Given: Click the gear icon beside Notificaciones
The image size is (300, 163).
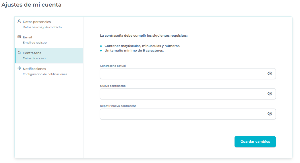Looking at the screenshot, I should click(x=19, y=68).
